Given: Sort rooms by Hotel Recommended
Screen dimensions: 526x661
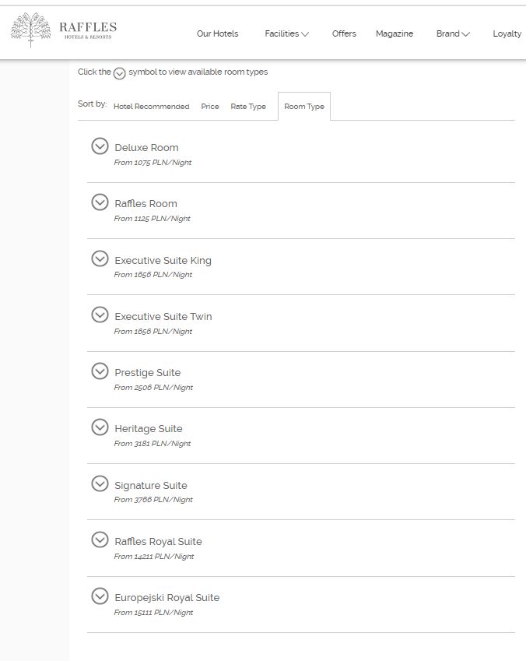Looking at the screenshot, I should click(151, 107).
